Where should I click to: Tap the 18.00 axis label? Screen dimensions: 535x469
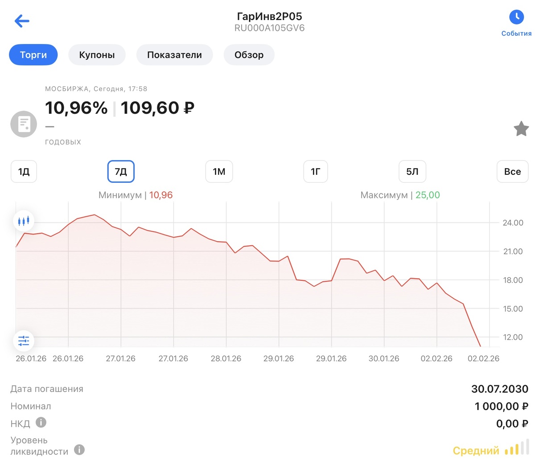point(513,280)
